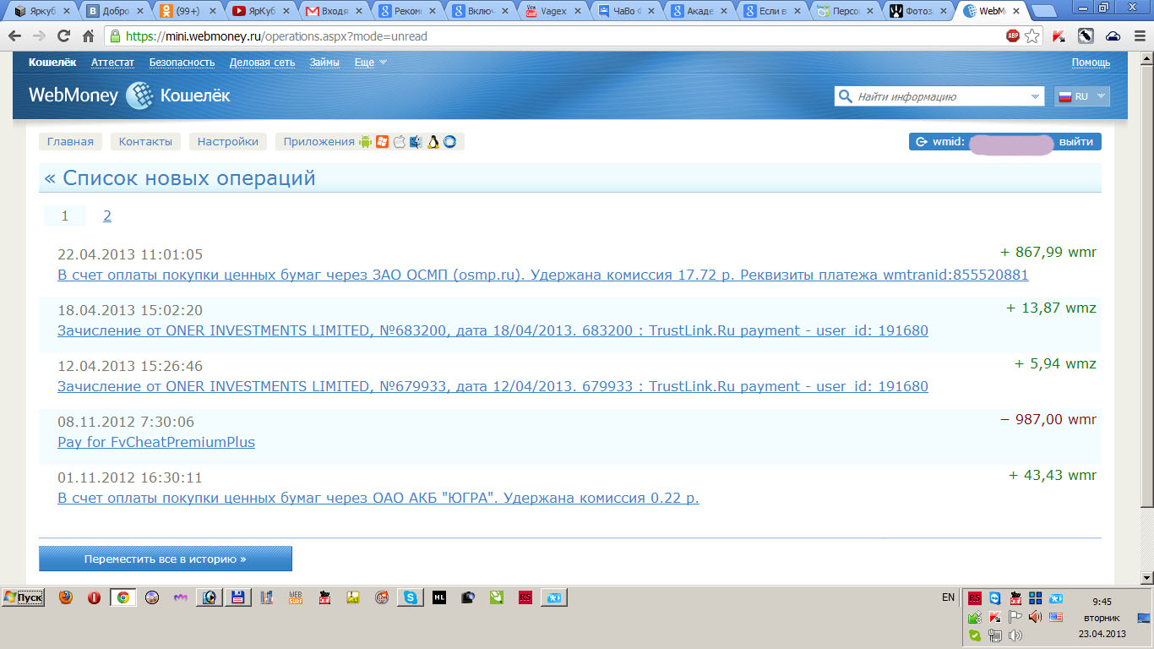The image size is (1154, 649).
Task: Click the WebMoney globe logo
Action: click(x=139, y=95)
